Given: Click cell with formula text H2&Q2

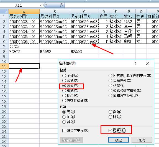Looking at the screenshot, I should (84, 52).
